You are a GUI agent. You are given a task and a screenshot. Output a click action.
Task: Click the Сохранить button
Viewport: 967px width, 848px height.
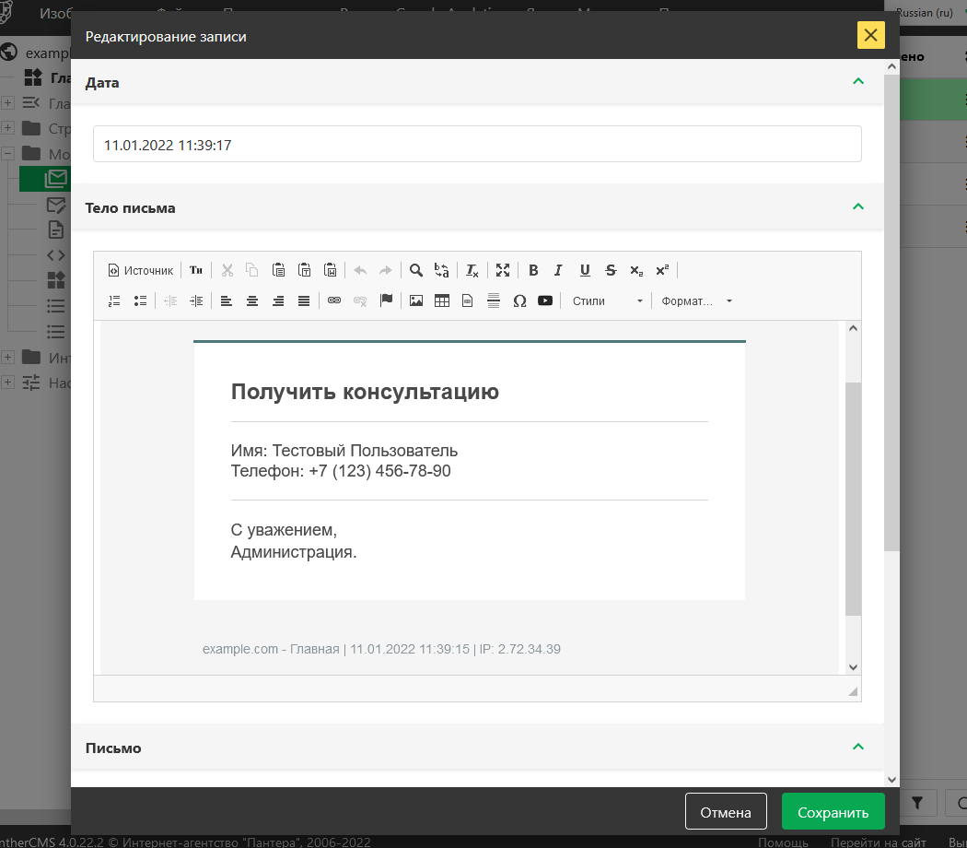(x=833, y=812)
